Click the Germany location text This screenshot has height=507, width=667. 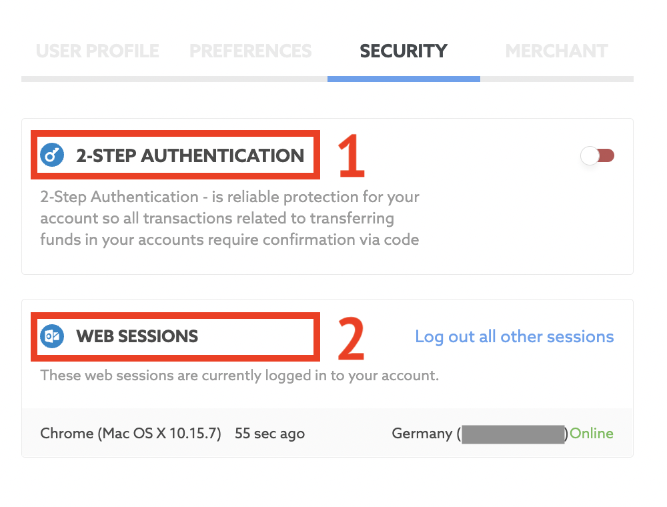[422, 434]
